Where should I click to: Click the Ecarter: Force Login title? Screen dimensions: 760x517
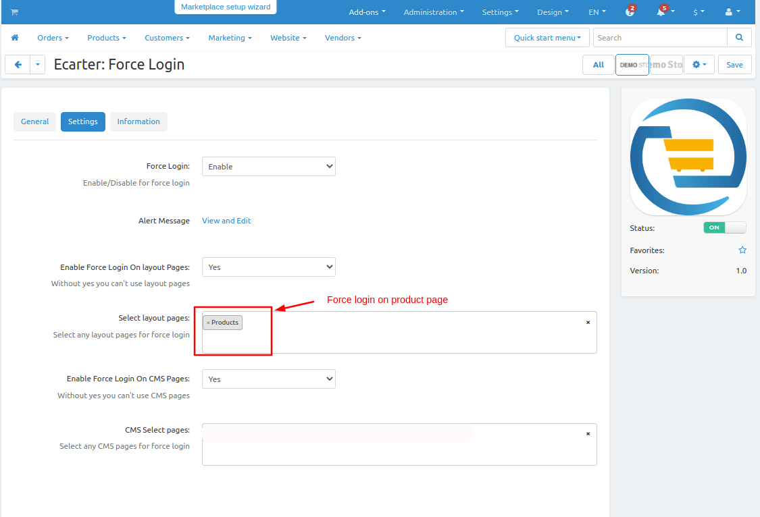tap(119, 64)
